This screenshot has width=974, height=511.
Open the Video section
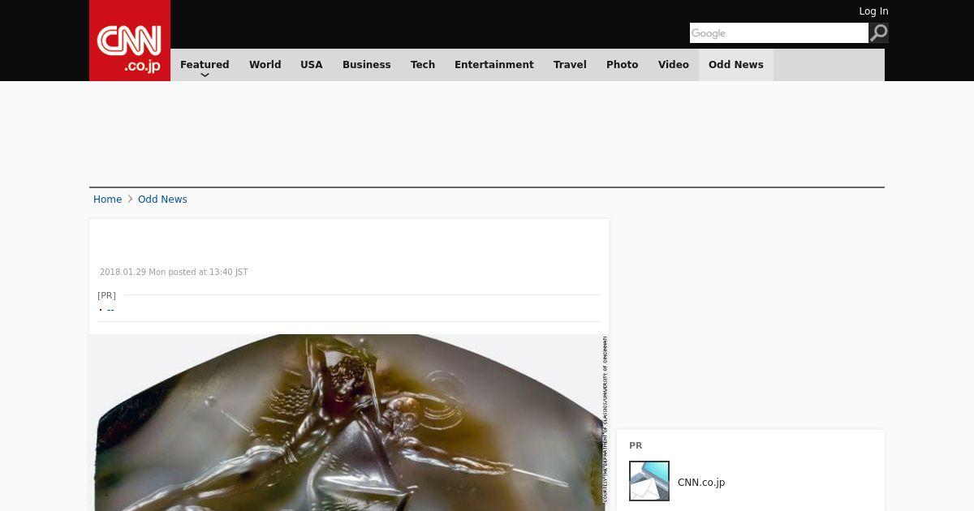click(x=674, y=65)
